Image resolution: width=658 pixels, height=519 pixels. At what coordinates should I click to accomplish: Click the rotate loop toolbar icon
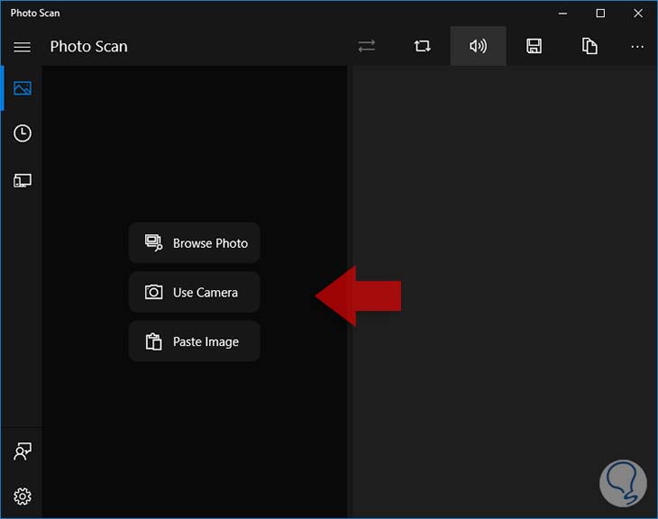pos(422,46)
